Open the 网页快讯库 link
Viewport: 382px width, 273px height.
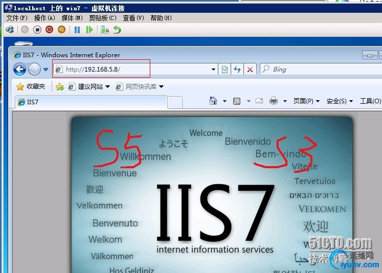(137, 87)
